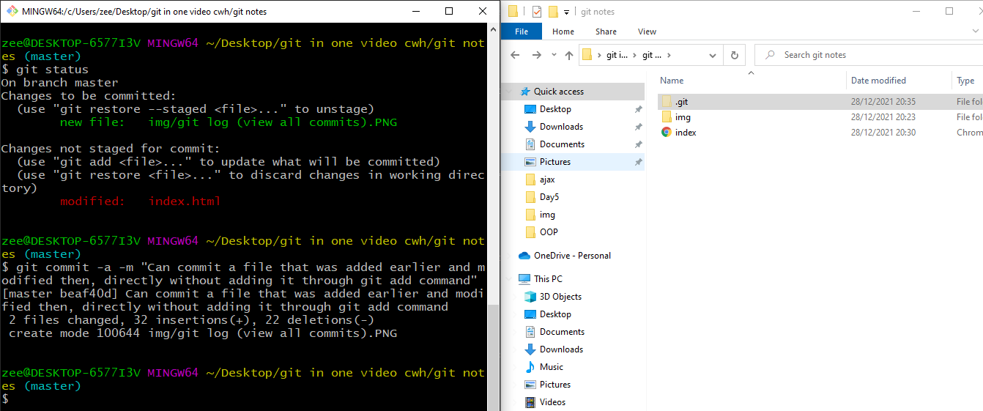Open the address bar previous locations dropdown
This screenshot has width=983, height=411.
click(713, 55)
